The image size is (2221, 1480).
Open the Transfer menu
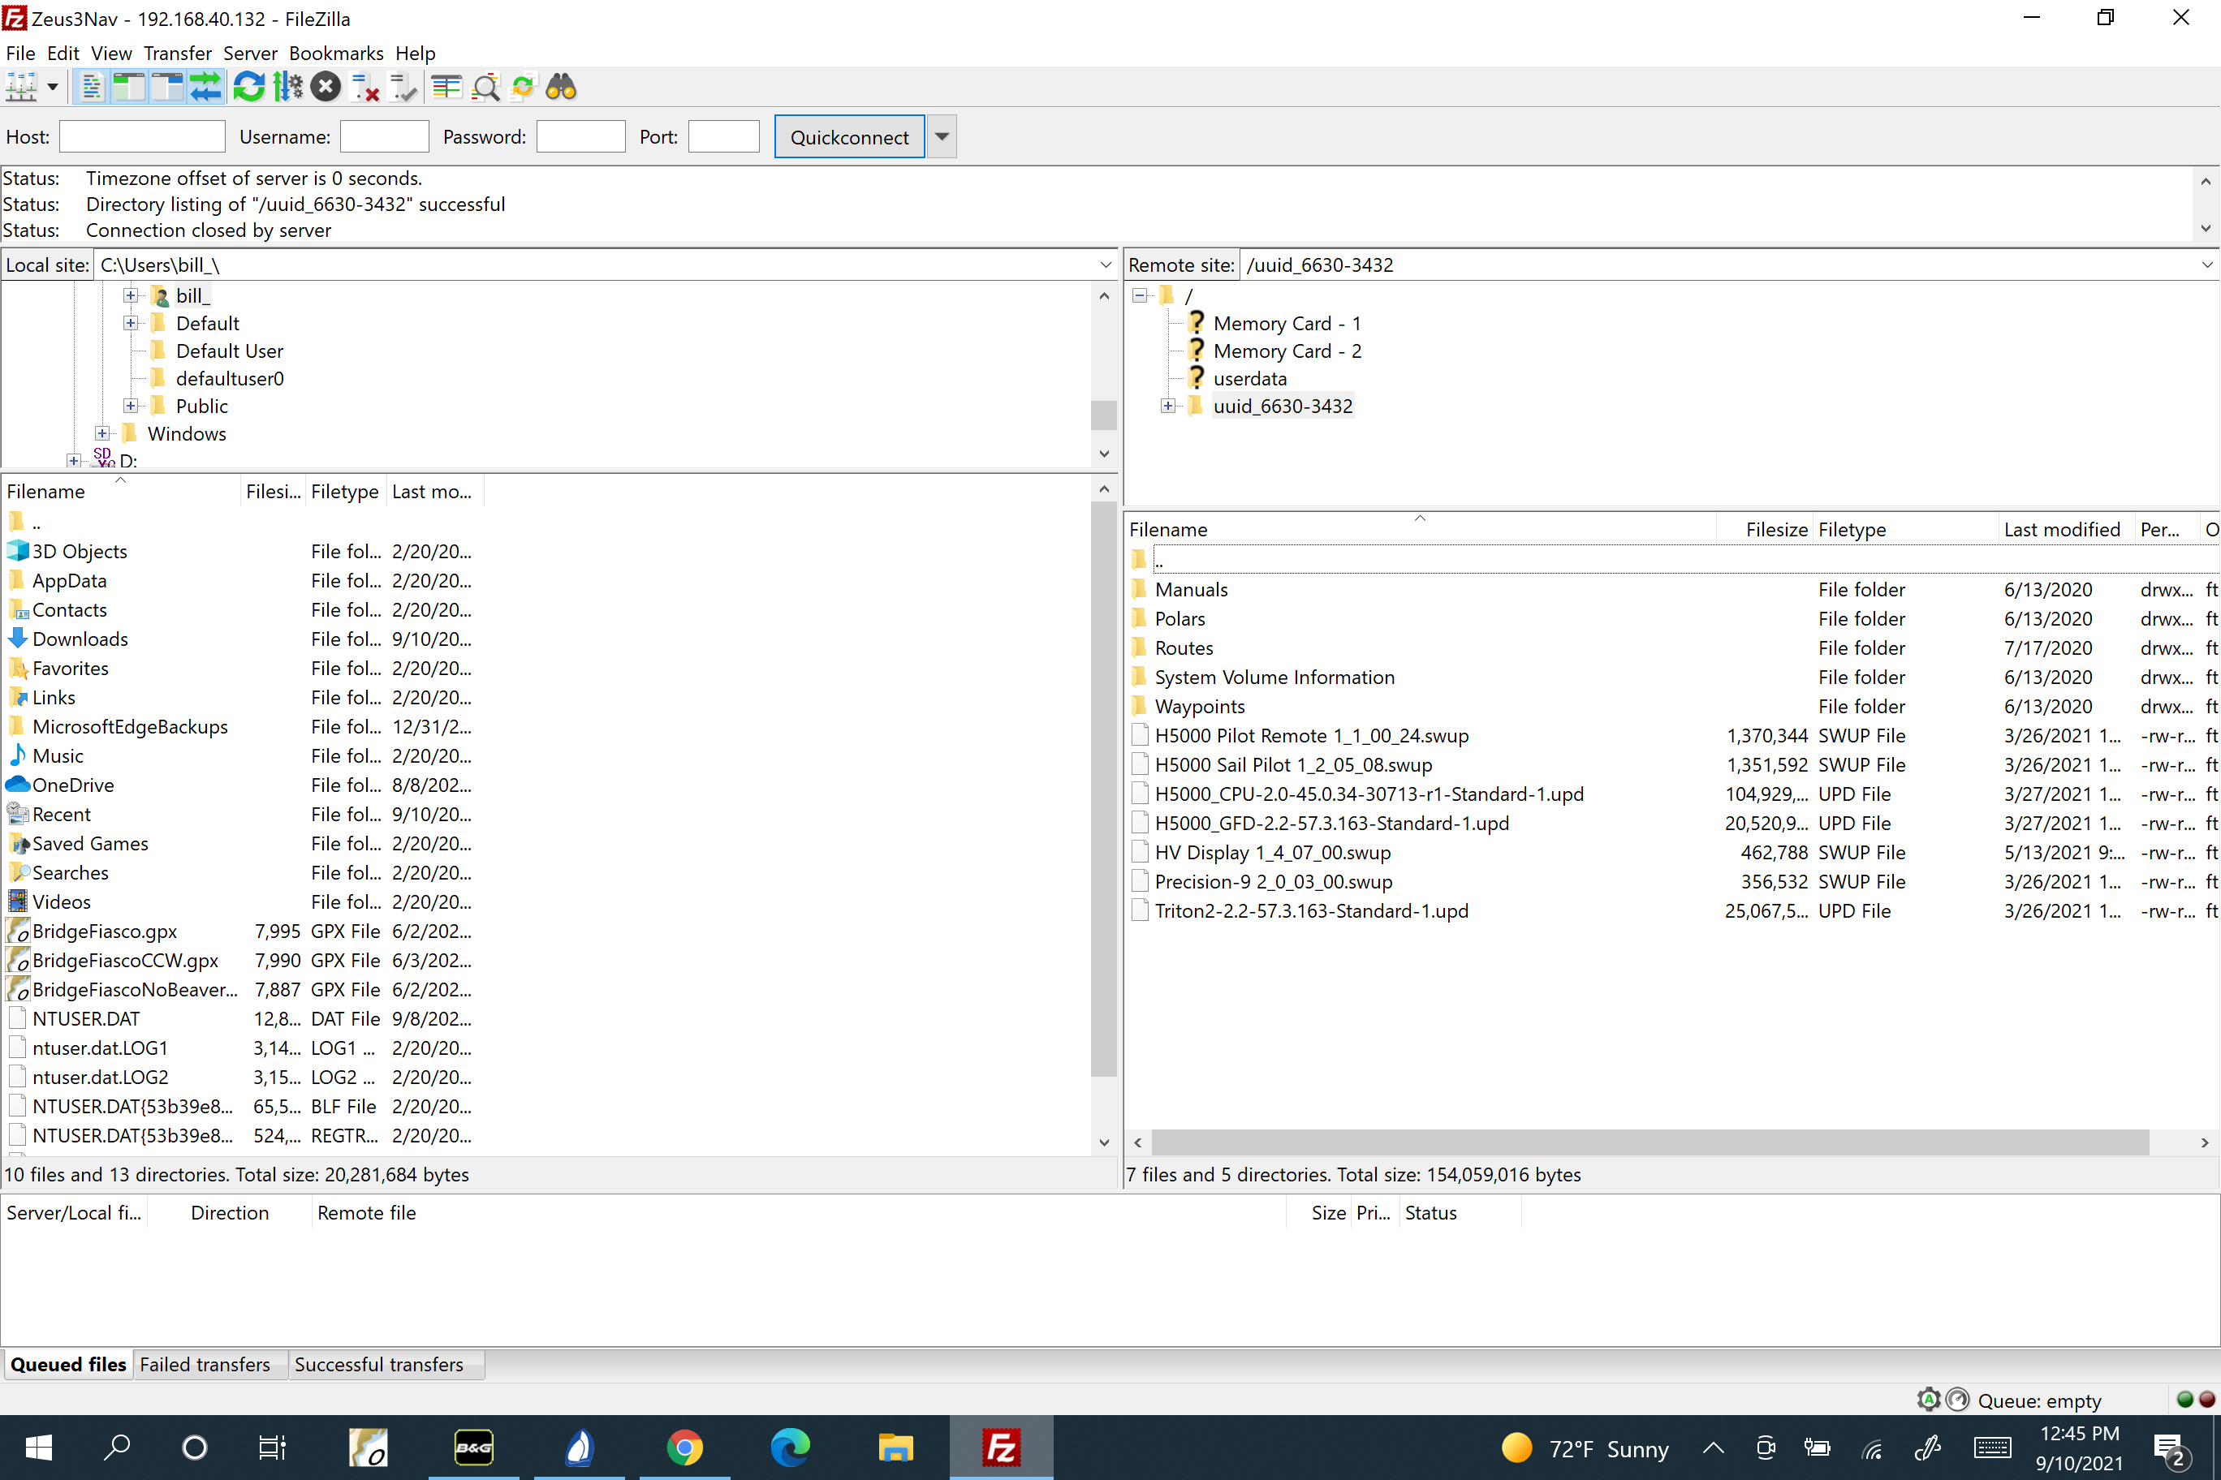[x=178, y=53]
